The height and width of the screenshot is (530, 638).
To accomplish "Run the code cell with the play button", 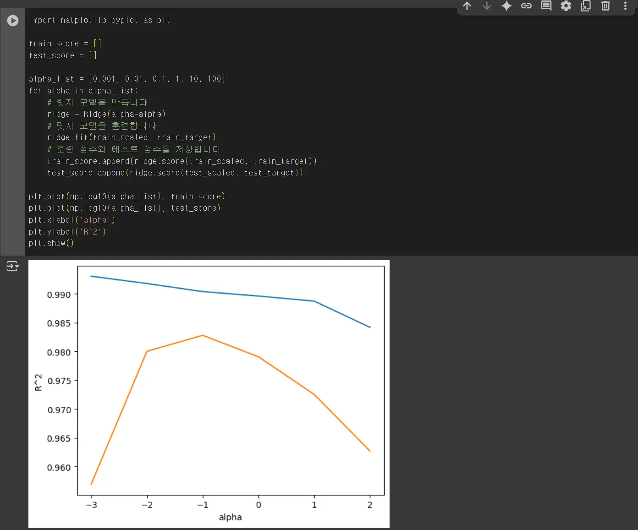I will 13,21.
